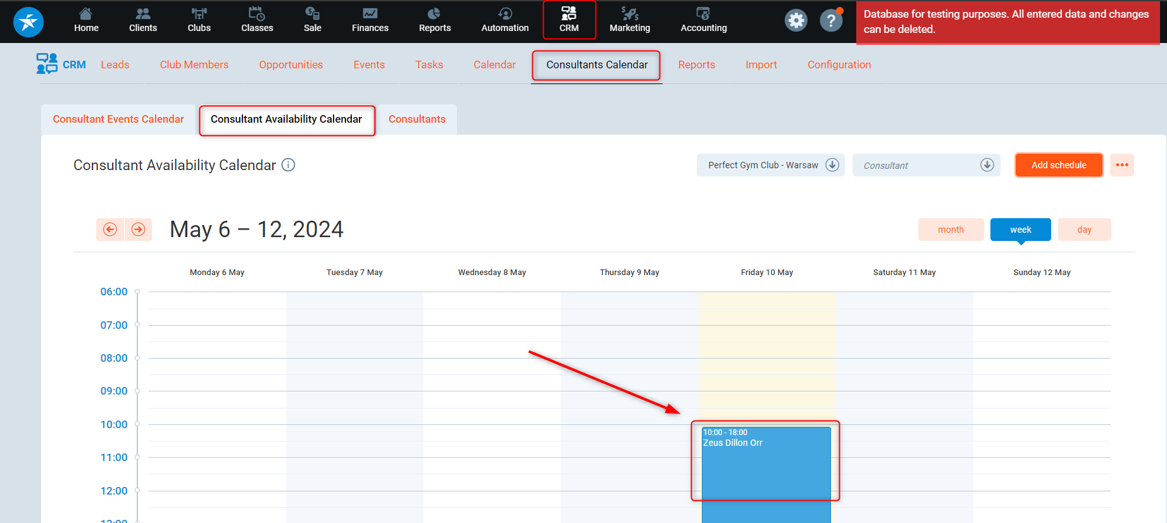Image resolution: width=1167 pixels, height=523 pixels.
Task: Select the week view button
Action: 1020,230
